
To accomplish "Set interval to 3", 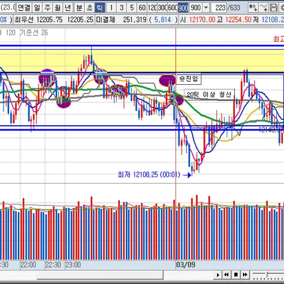I will pos(121,8).
